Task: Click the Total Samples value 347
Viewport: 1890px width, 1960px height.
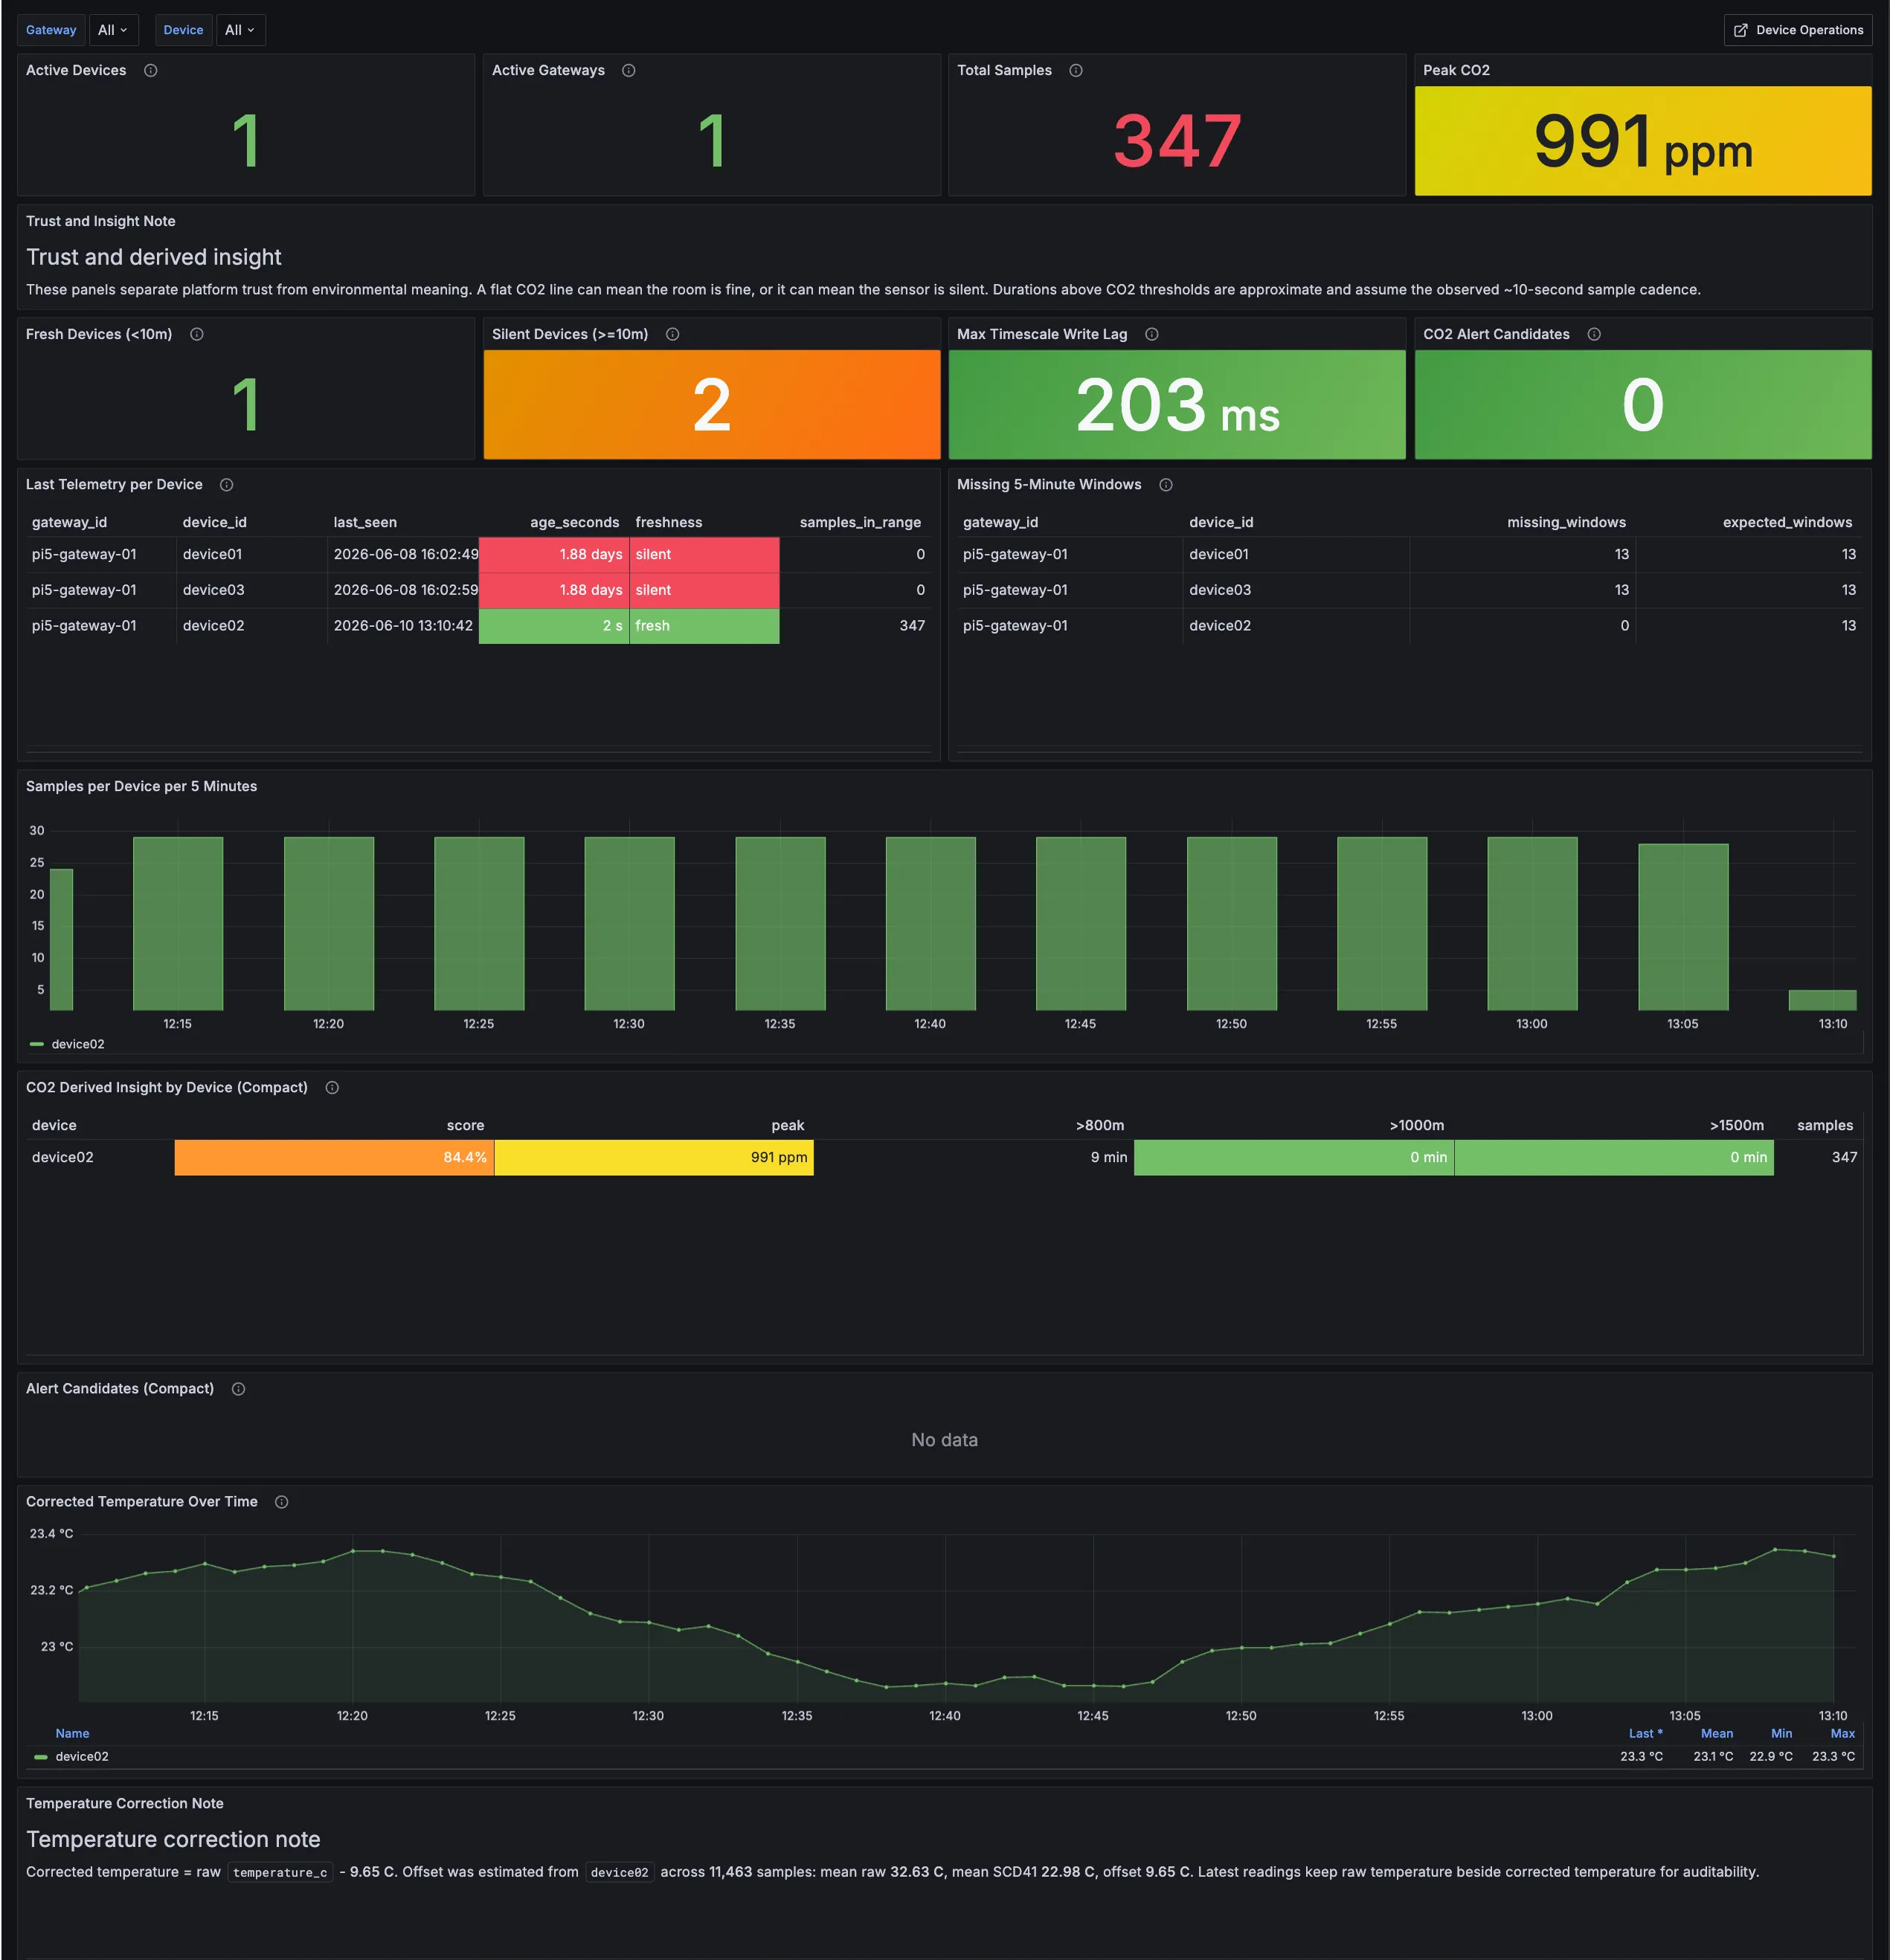Action: click(1177, 141)
